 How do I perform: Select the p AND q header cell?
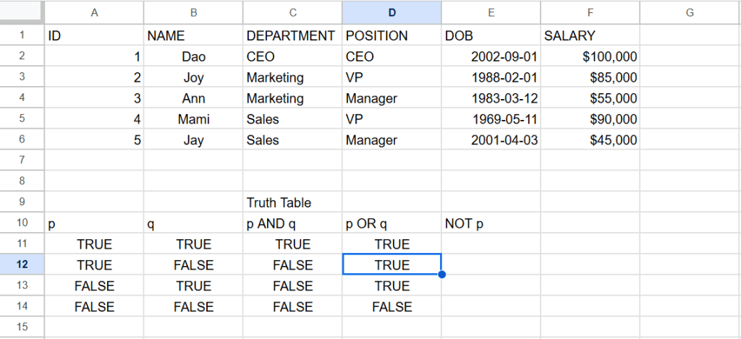pos(292,224)
